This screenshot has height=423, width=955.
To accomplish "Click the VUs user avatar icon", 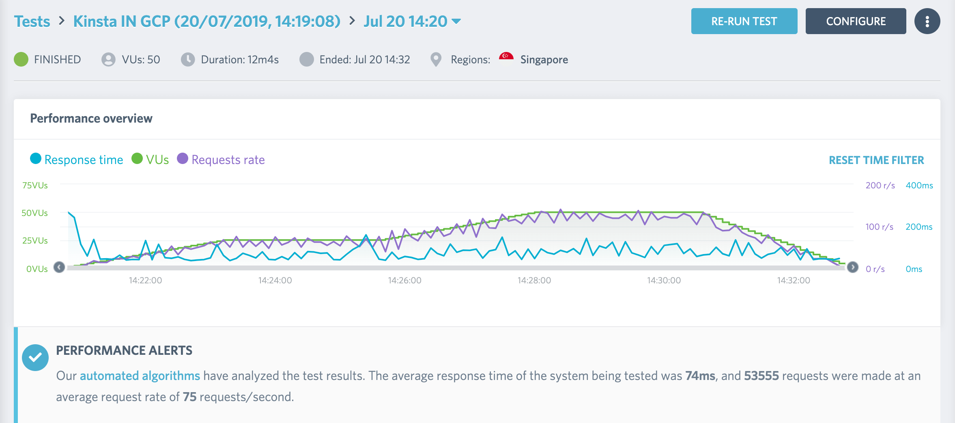I will coord(108,59).
